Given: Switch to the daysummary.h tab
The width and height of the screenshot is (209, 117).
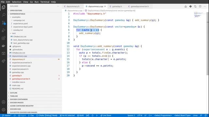Looking at the screenshot, I should [x=73, y=6].
